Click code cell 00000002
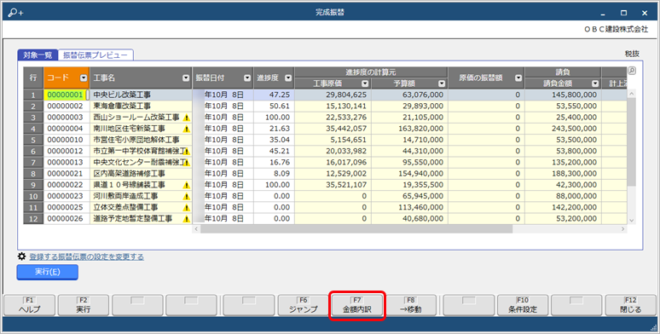 click(x=67, y=106)
